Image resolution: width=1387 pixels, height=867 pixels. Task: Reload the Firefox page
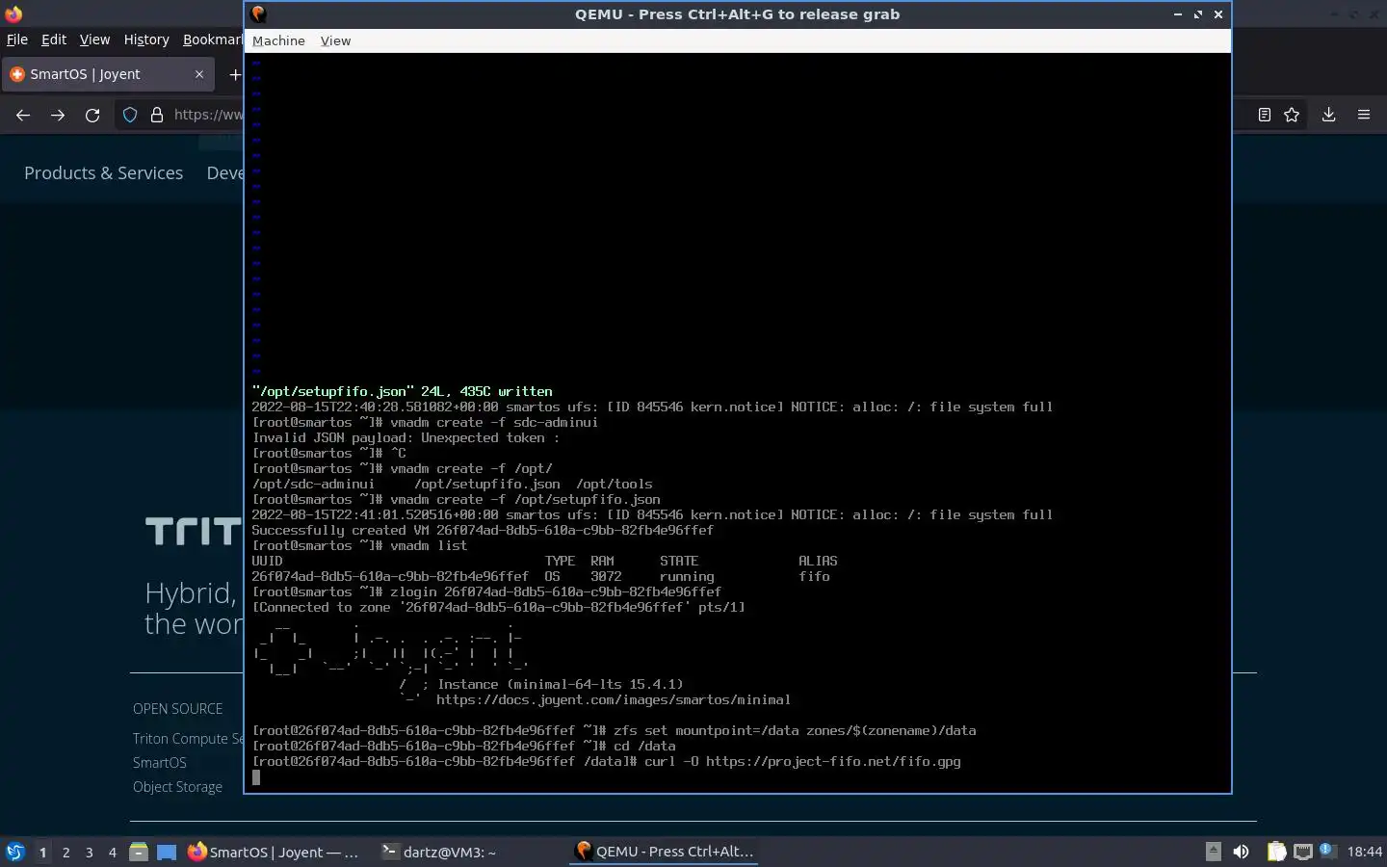point(92,115)
